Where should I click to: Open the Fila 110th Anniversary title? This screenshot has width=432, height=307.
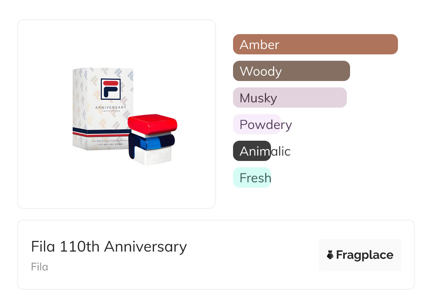click(x=109, y=247)
